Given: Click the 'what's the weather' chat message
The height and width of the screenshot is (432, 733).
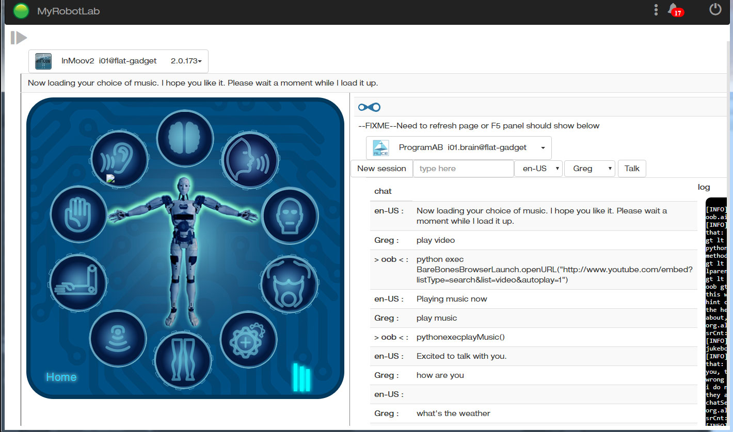Looking at the screenshot, I should click(453, 413).
